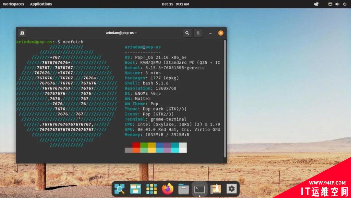This screenshot has width=351, height=198.
Task: Launch Pop!_Shop rocket icon in the dock
Action: point(216,189)
